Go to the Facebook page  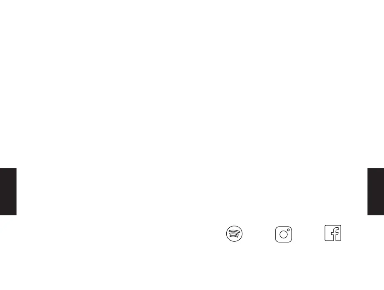click(x=333, y=233)
